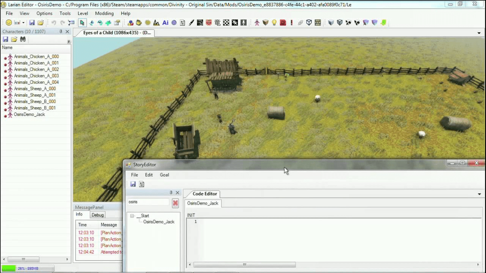Click the red exclamation mark toolbar icon
This screenshot has height=273, width=486.
point(292,23)
